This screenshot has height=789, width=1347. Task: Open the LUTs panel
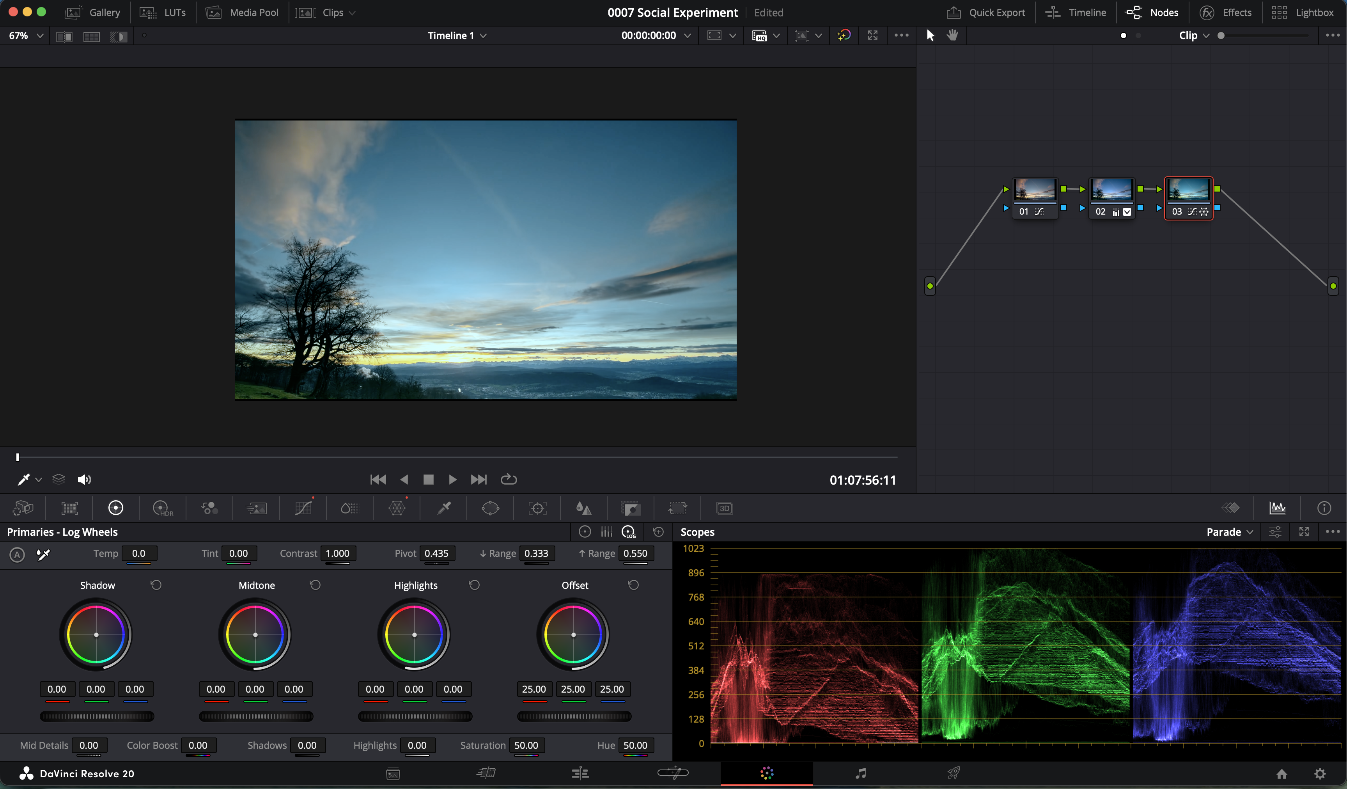pos(163,12)
